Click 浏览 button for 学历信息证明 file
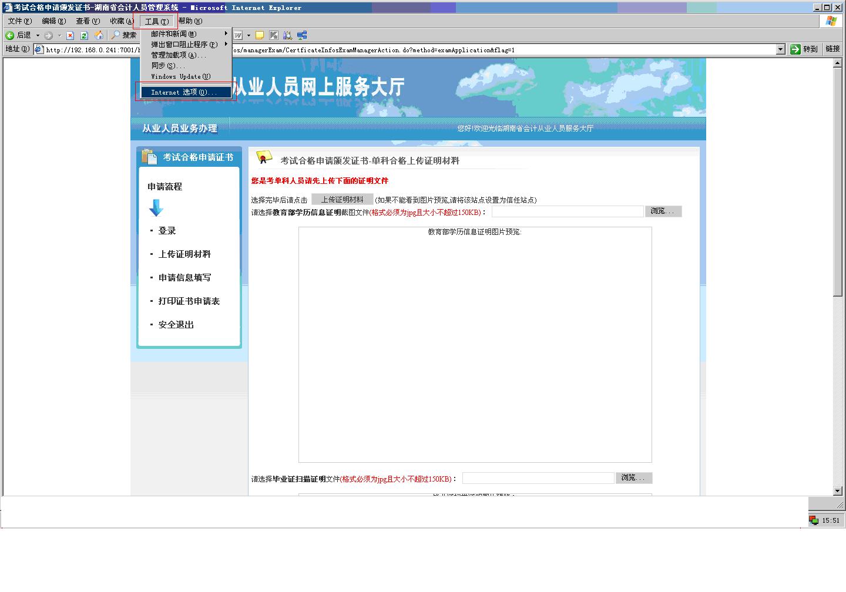Viewport: 846px width, 592px height. (663, 211)
